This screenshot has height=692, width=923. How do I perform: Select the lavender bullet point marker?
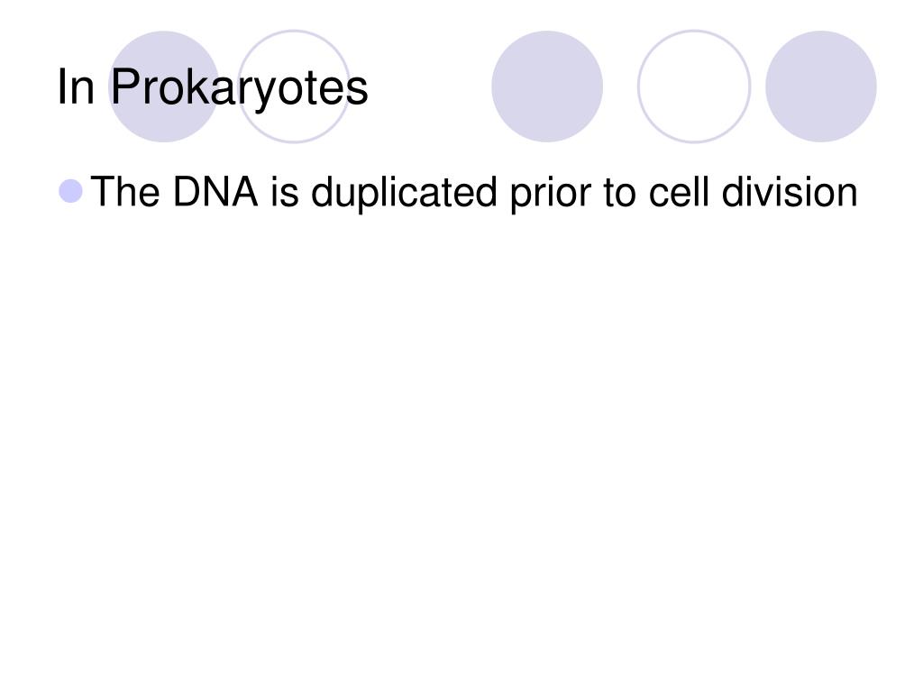click(70, 191)
